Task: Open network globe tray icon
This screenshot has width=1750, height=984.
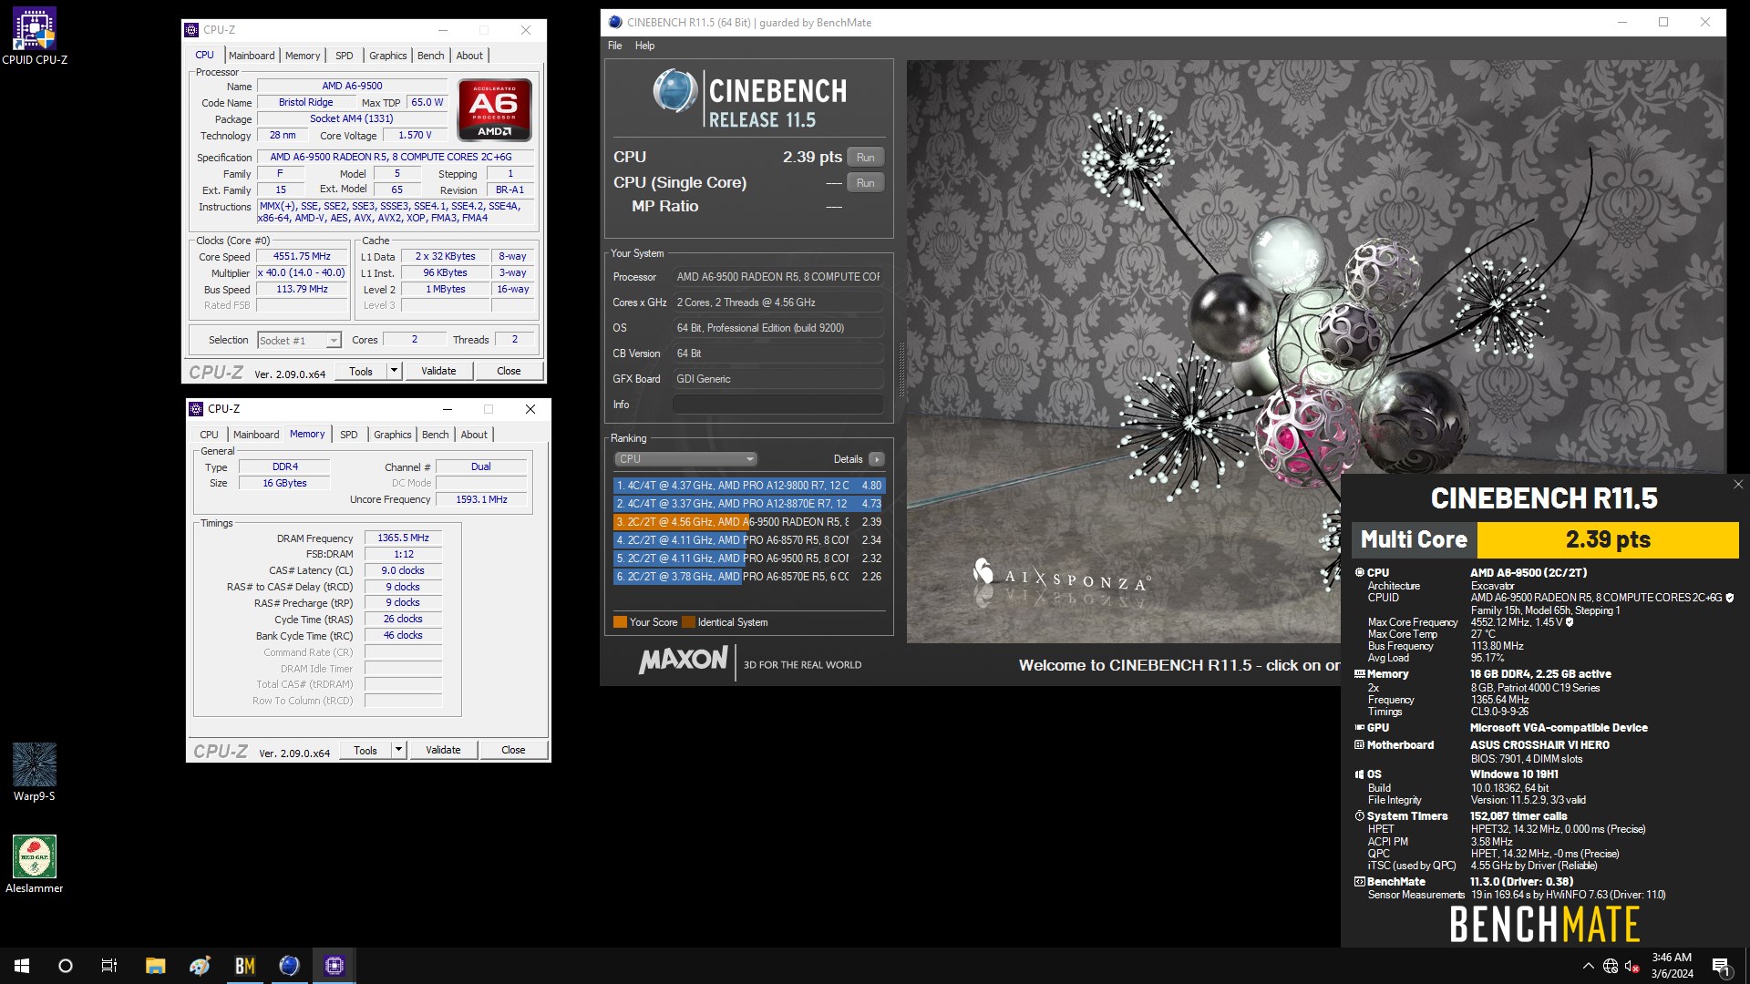Action: point(1611,966)
